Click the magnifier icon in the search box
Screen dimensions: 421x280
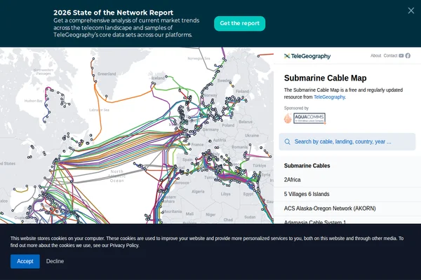click(x=287, y=141)
